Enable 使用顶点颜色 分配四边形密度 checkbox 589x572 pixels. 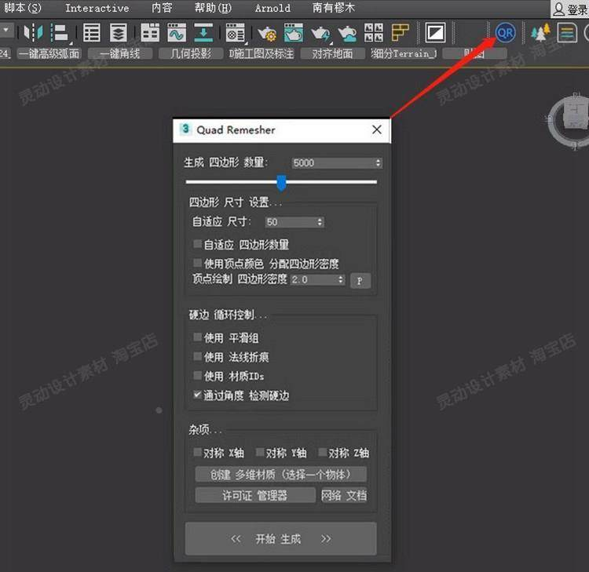(x=197, y=263)
